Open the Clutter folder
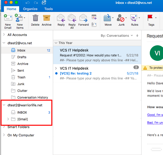This screenshot has width=163, height=155. 27,91
